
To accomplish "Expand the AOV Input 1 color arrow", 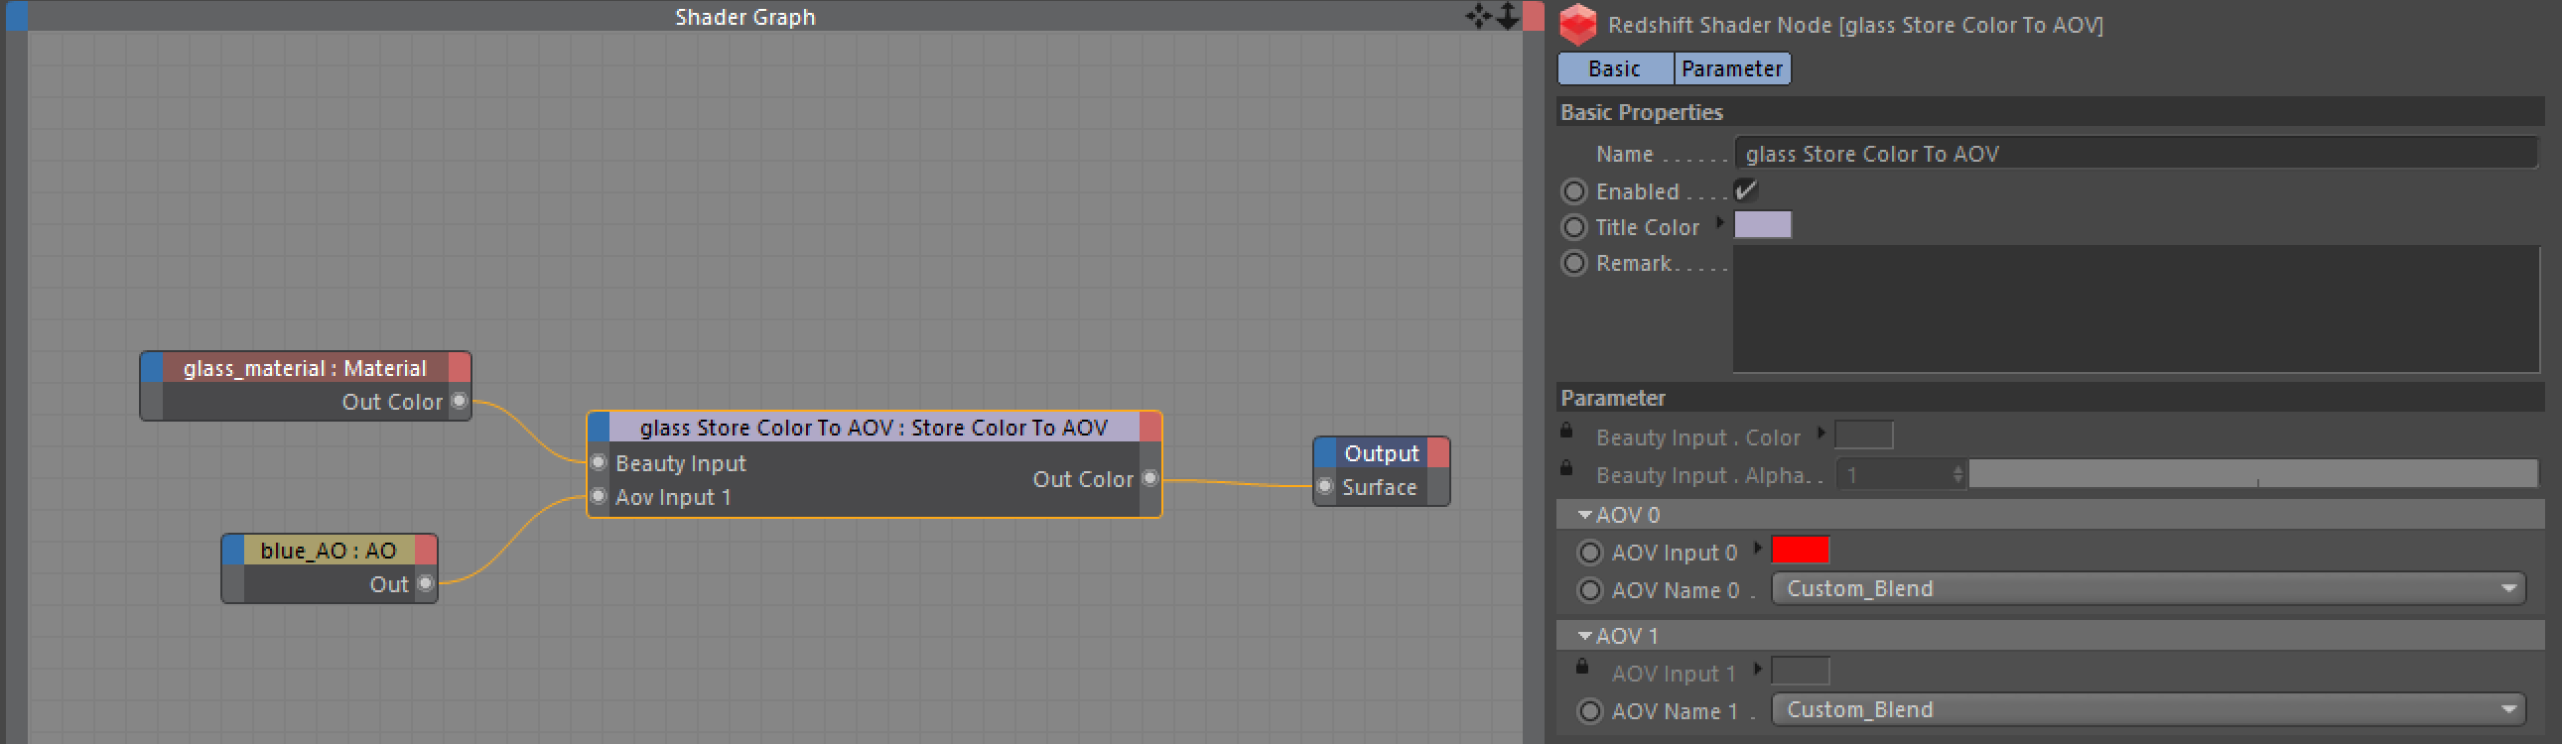I will click(x=1757, y=669).
